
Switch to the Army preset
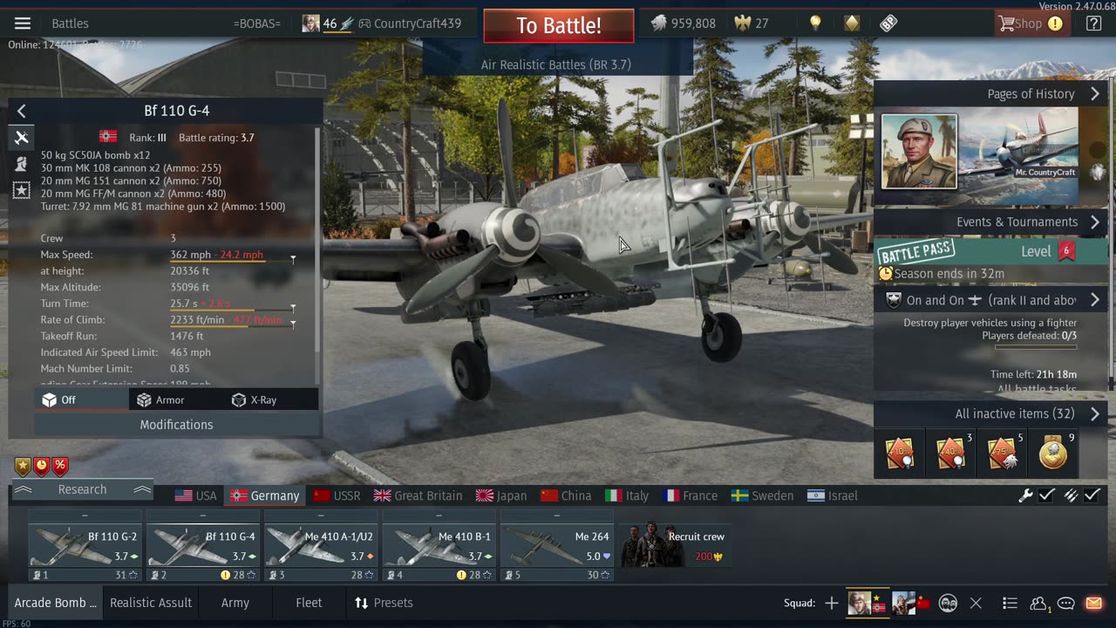click(235, 603)
